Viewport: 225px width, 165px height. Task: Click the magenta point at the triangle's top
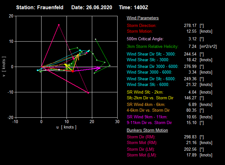click(x=59, y=25)
